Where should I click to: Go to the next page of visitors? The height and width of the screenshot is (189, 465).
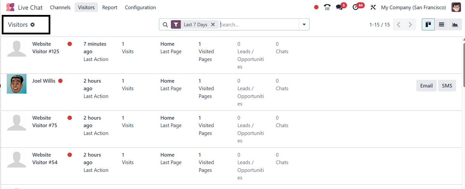pyautogui.click(x=410, y=25)
